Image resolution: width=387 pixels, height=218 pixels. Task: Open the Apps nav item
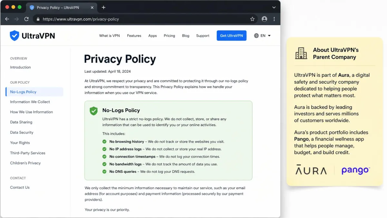pyautogui.click(x=153, y=36)
